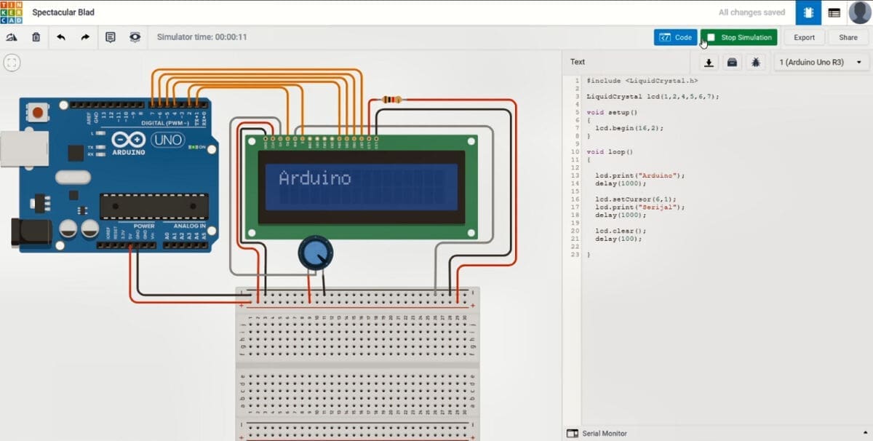Stop the running simulation

[x=738, y=37]
